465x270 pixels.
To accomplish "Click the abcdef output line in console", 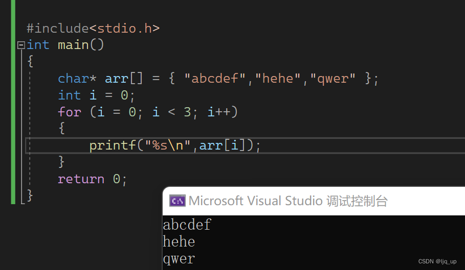I will pyautogui.click(x=187, y=225).
